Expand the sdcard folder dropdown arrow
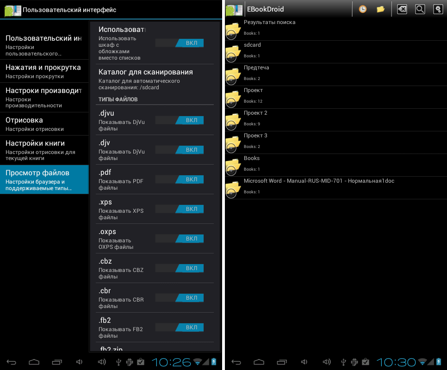This screenshot has width=447, height=370. (x=231, y=57)
